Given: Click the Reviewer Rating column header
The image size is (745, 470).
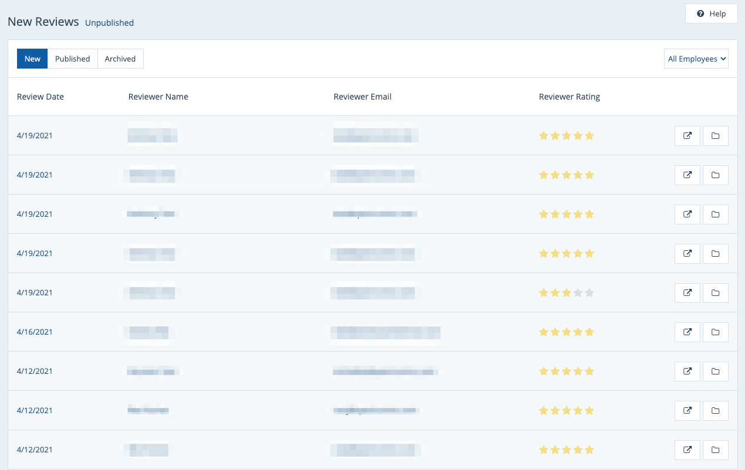Looking at the screenshot, I should (x=569, y=97).
